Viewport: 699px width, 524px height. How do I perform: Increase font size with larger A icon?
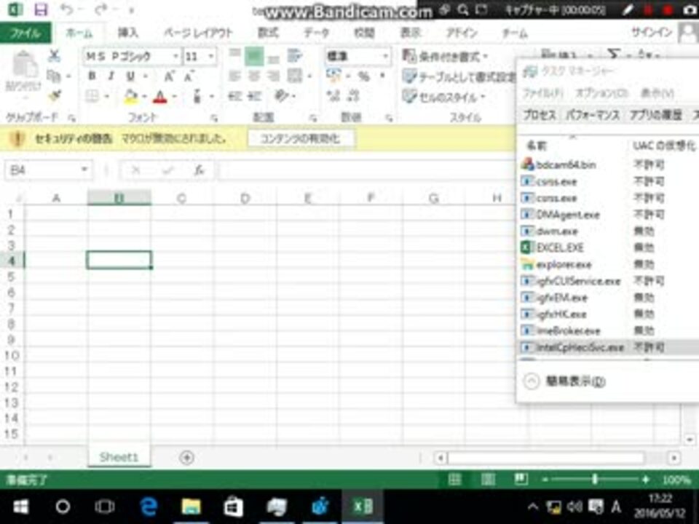[170, 76]
